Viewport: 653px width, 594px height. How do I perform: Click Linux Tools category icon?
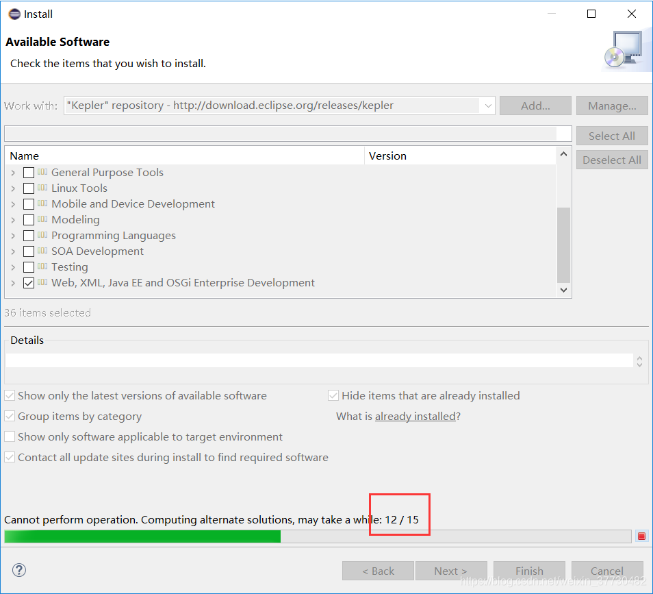[42, 188]
